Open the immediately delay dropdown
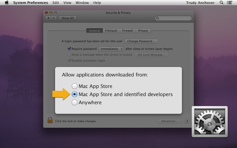The height and width of the screenshot is (148, 237). (111, 49)
